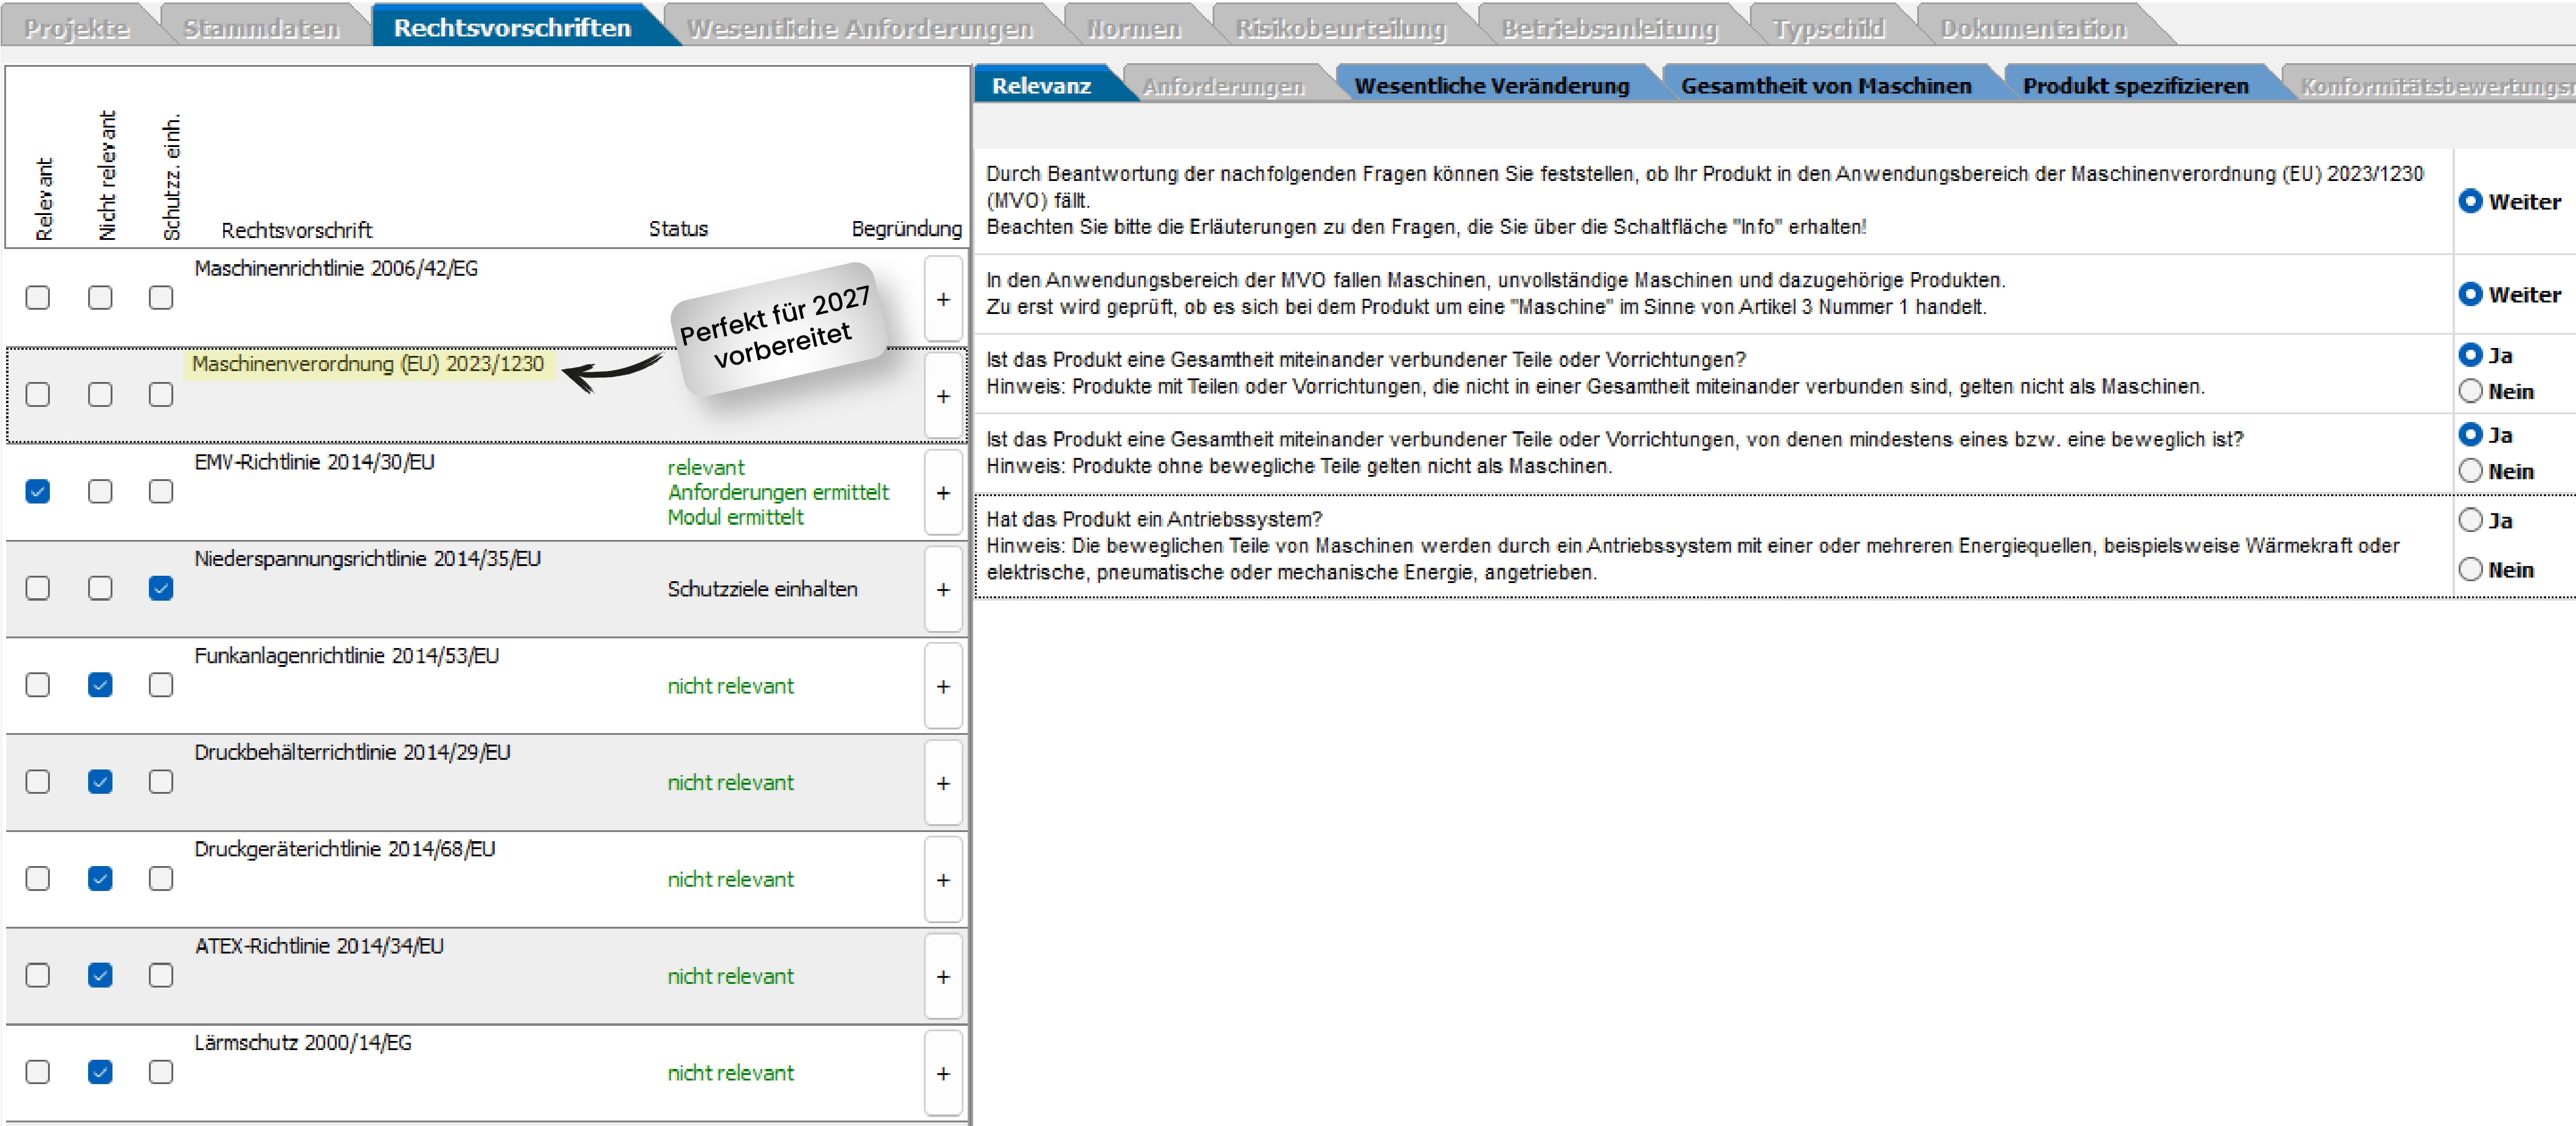
Task: Check Relevant box for Maschinenverordnung (EU) 2023/1230
Action: point(38,395)
